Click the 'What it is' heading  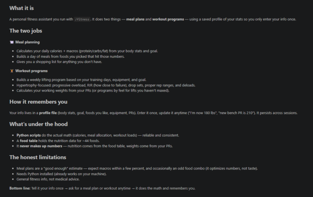click(22, 8)
